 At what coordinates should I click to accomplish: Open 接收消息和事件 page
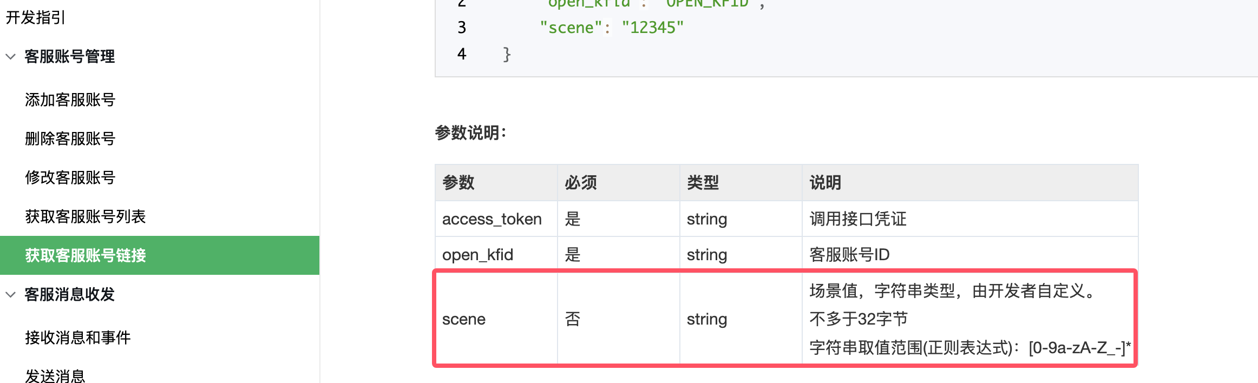point(78,338)
